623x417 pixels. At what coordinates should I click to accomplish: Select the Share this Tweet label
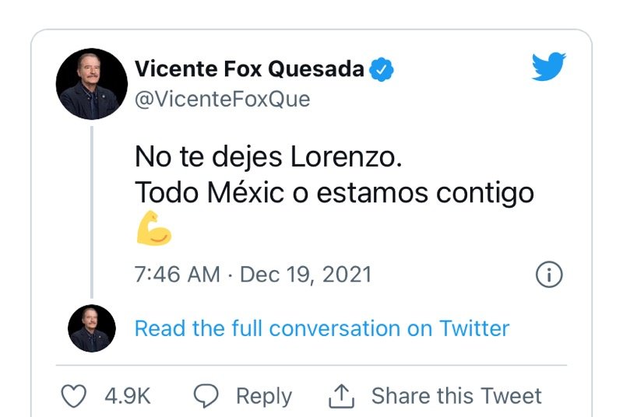click(456, 396)
